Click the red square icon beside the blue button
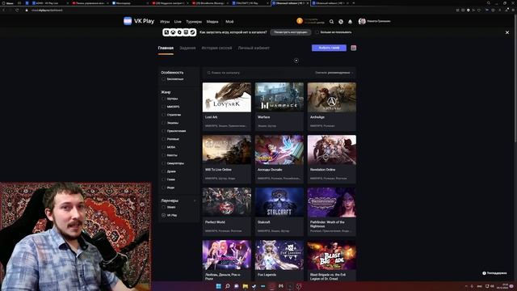 (x=354, y=48)
